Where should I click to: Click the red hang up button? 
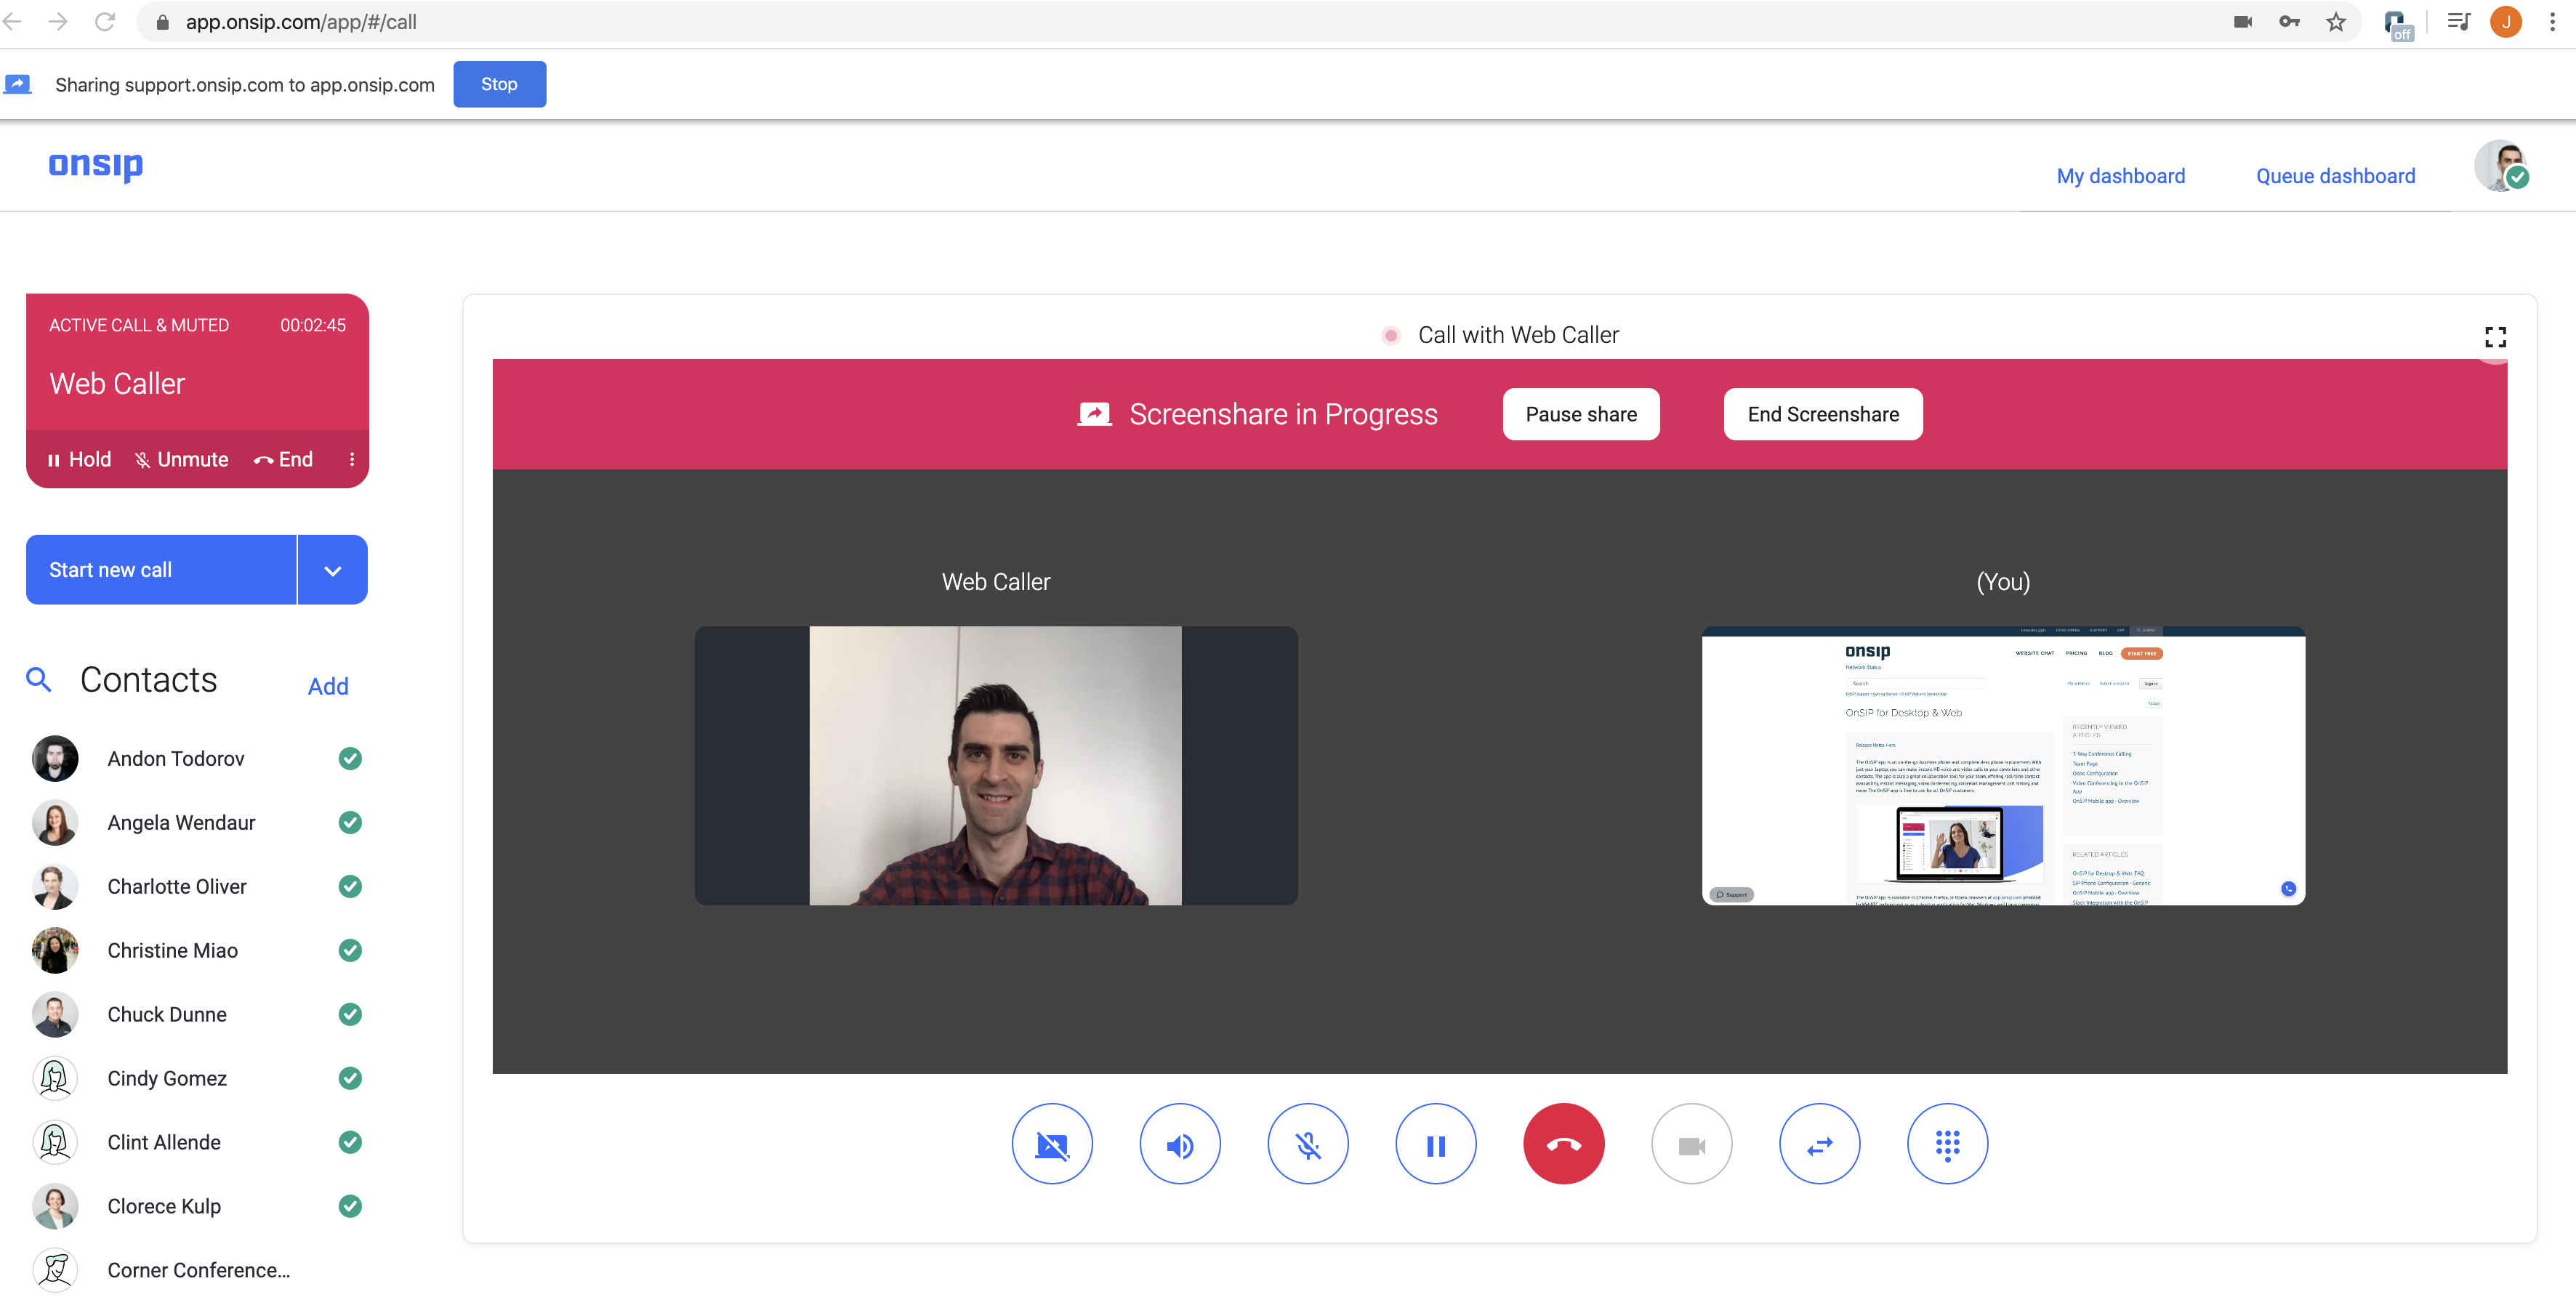pos(1563,1144)
